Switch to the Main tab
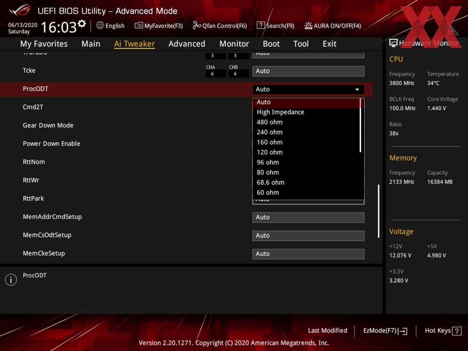The image size is (468, 351). 91,44
